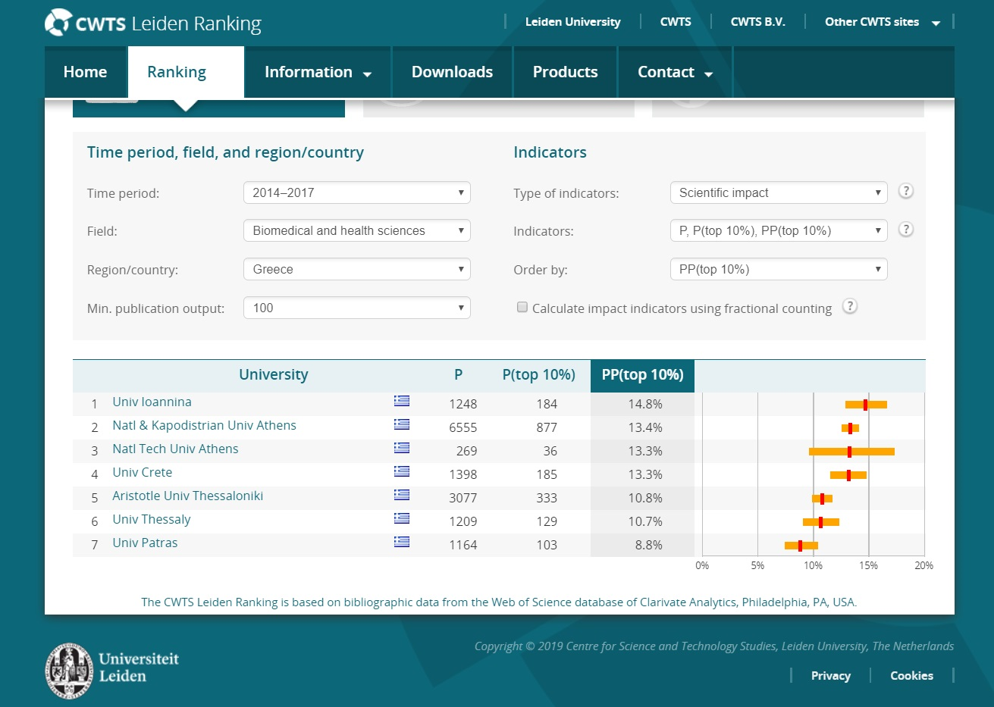Open the CWTS B.V. link
994x707 pixels.
[757, 22]
